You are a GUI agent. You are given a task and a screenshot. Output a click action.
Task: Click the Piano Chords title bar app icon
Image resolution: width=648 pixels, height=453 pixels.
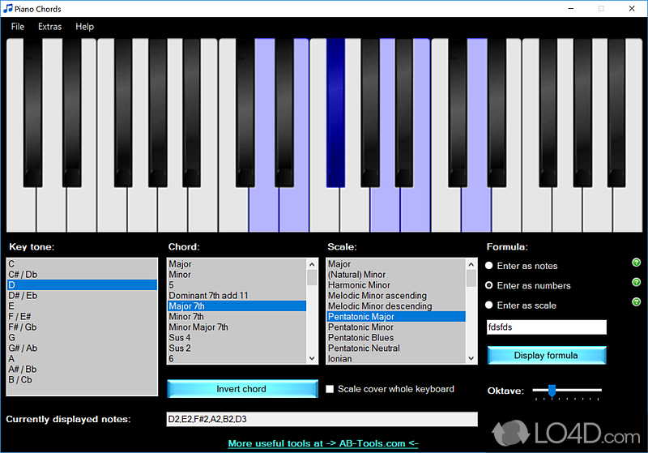[x=8, y=9]
